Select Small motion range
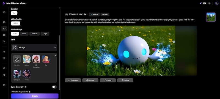 point(24,34)
